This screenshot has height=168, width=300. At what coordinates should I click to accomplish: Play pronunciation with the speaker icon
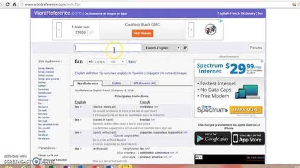[x=91, y=62]
